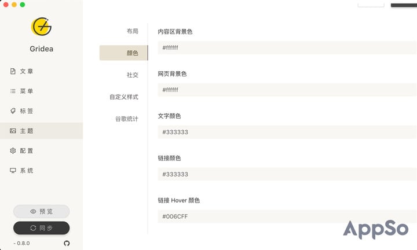Click the Gridea logo icon

pos(41,27)
